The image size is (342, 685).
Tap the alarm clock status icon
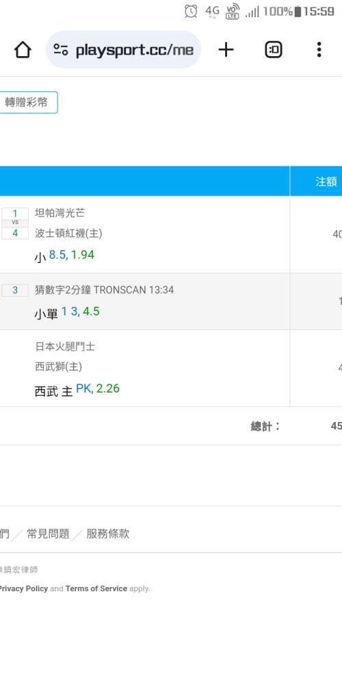(x=191, y=12)
